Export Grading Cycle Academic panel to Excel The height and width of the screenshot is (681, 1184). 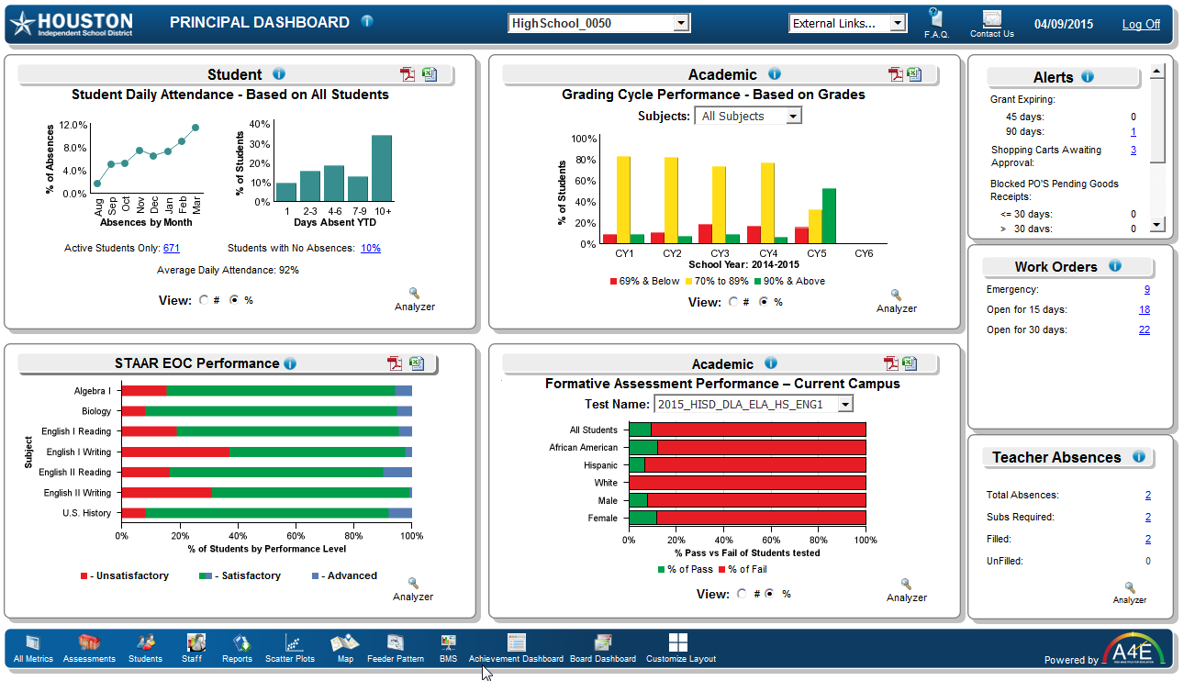pyautogui.click(x=913, y=75)
